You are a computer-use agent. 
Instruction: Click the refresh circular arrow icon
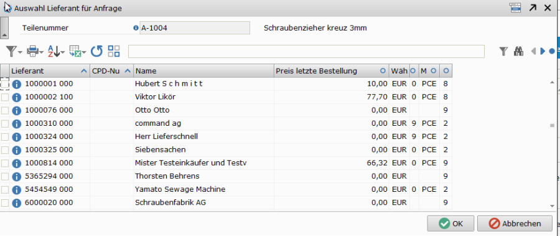tap(96, 52)
